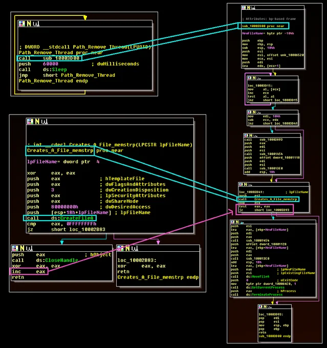Viewport: 327px width, 348px height.
Task: Click 'push offset dword_10001118' line
Action: 272,158
